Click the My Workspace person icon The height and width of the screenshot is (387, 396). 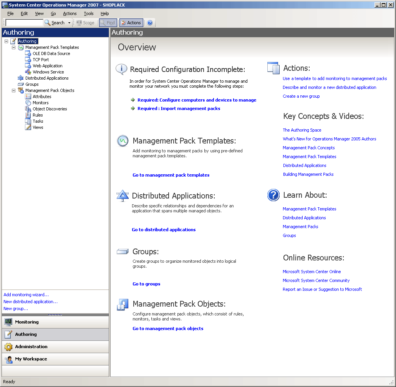point(8,359)
